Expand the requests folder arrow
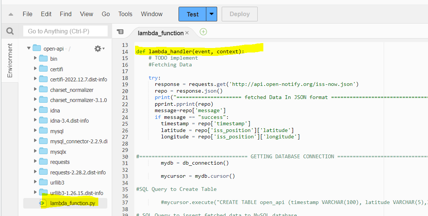The image size is (428, 216). coord(35,162)
